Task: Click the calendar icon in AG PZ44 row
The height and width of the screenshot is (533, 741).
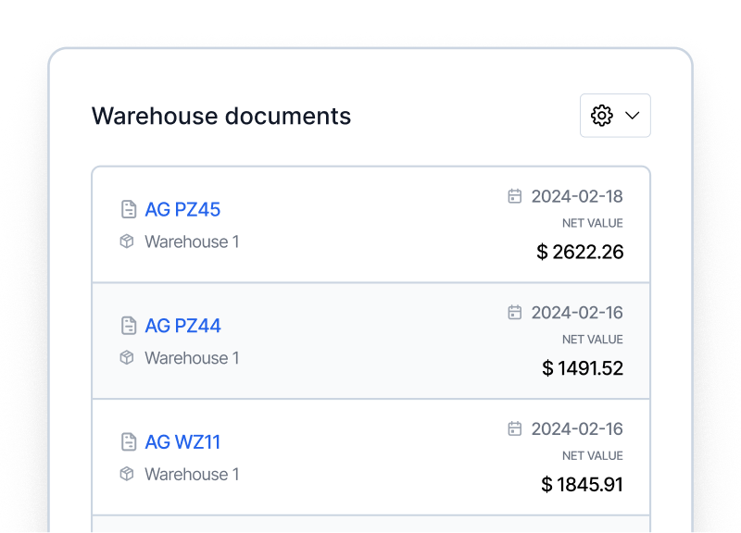Action: 515,312
